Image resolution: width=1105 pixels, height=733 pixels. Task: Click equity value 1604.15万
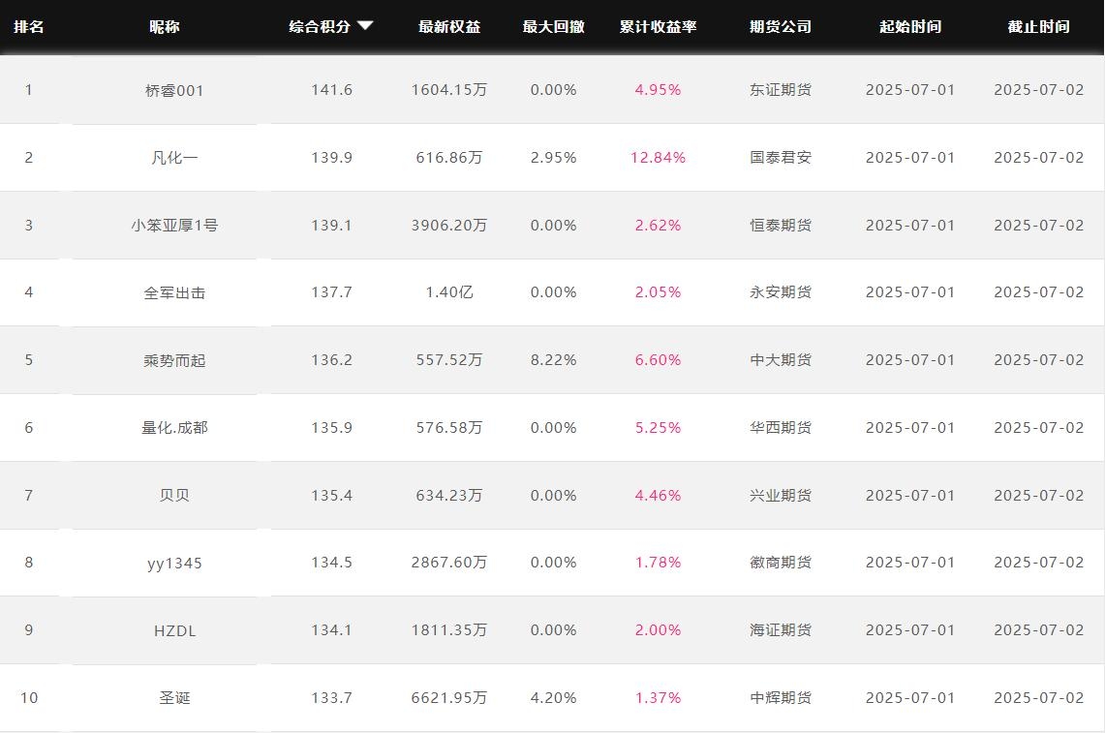(449, 90)
